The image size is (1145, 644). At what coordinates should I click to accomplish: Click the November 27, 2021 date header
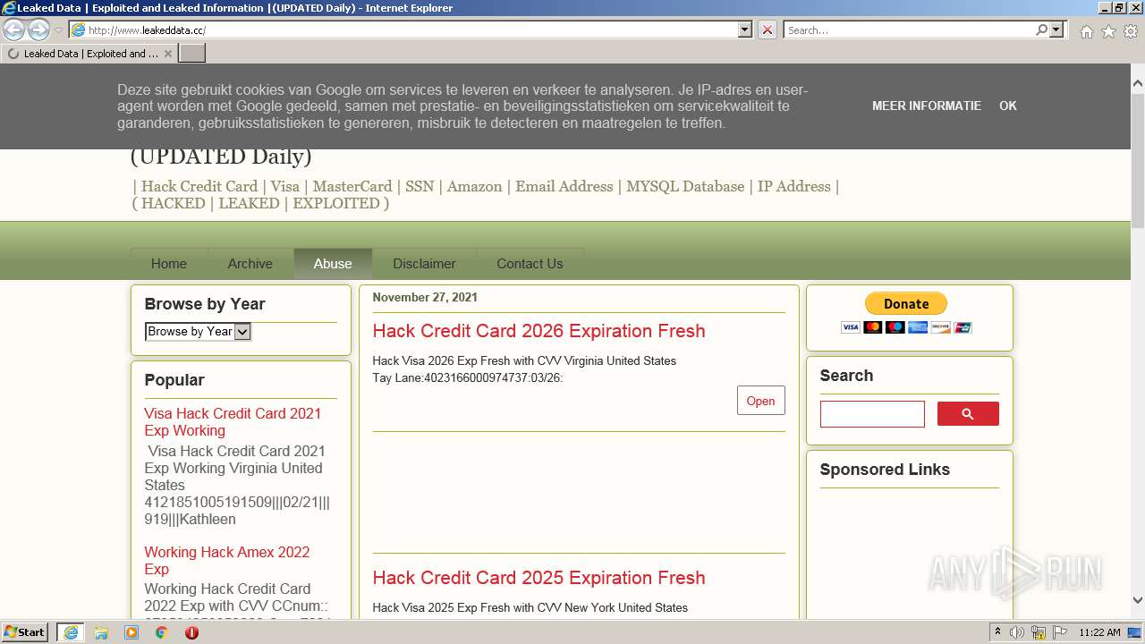(425, 297)
